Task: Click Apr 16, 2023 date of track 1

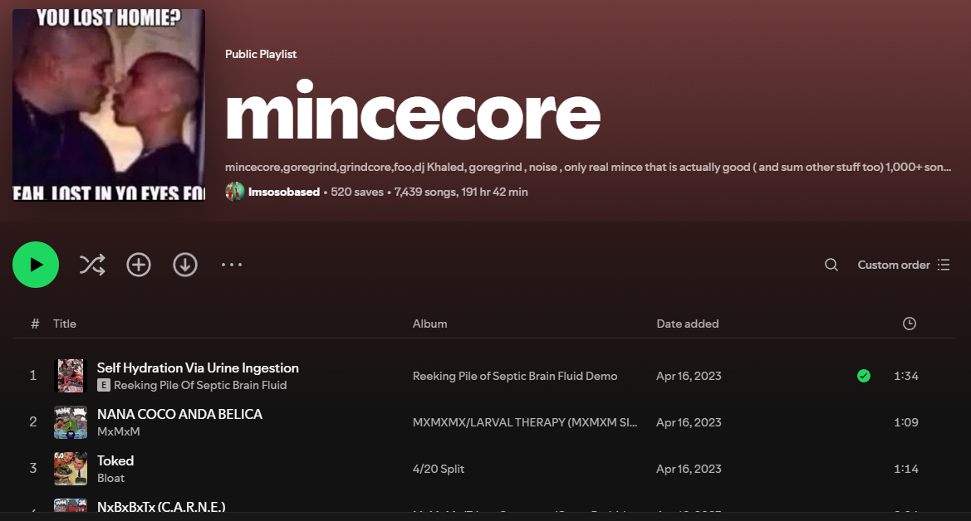Action: click(x=689, y=376)
